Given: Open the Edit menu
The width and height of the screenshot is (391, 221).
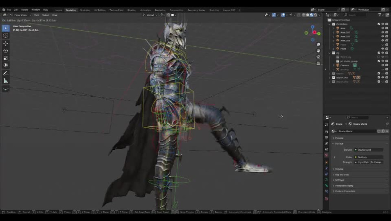Looking at the screenshot, I should (x=16, y=10).
